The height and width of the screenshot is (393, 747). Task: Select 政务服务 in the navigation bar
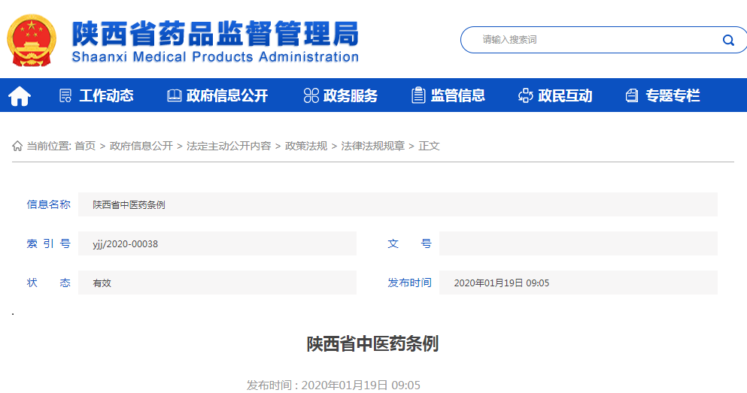tap(351, 95)
